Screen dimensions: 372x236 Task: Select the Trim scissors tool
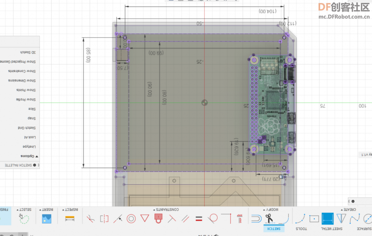point(269,218)
